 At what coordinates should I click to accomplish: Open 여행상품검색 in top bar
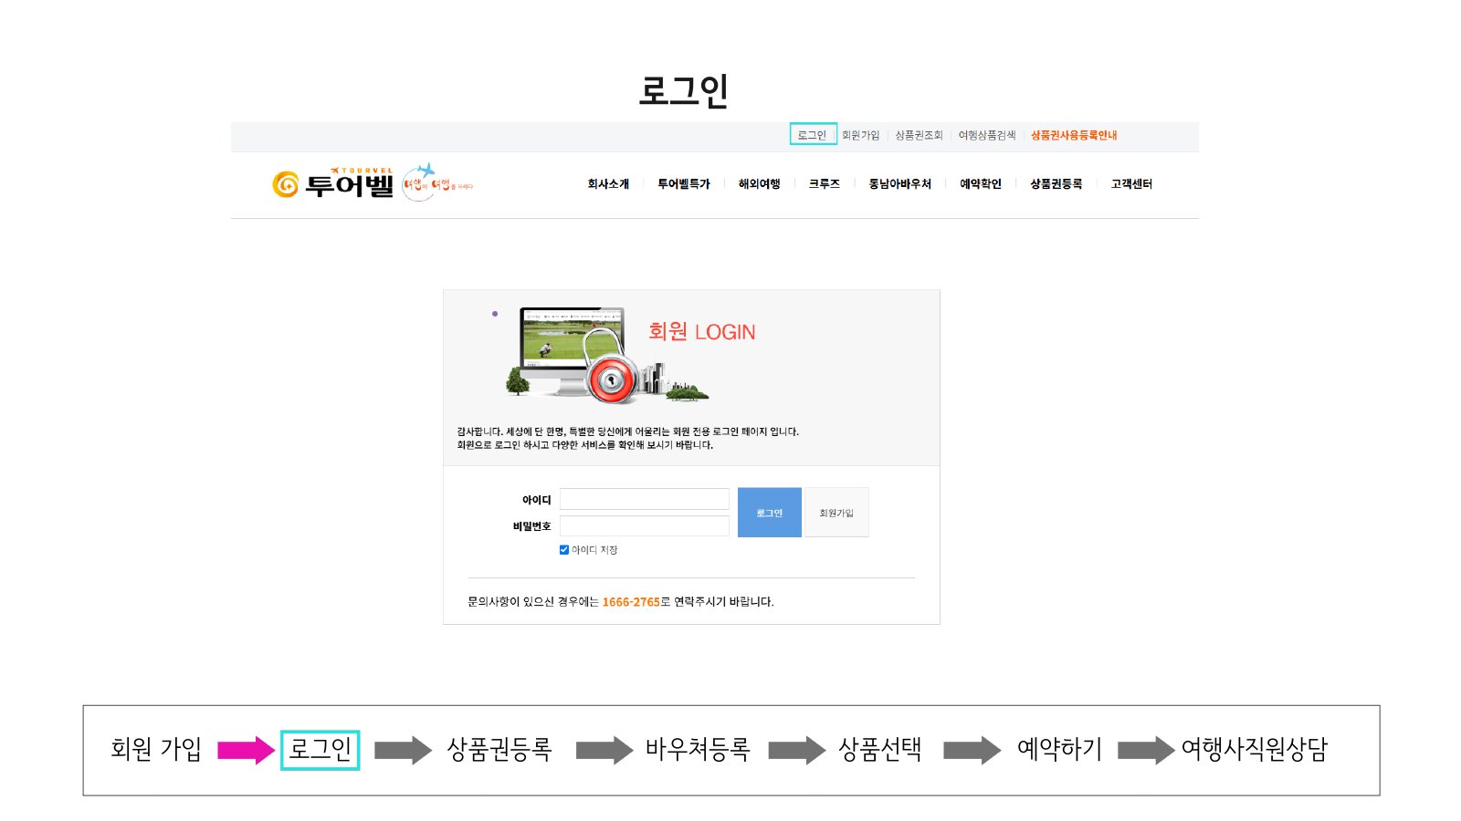pos(987,135)
